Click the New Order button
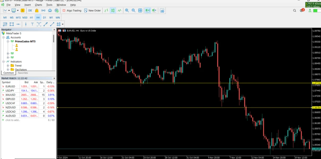 (x=92, y=11)
